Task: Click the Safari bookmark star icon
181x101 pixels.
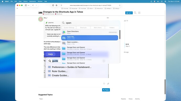Action: click(x=56, y=5)
